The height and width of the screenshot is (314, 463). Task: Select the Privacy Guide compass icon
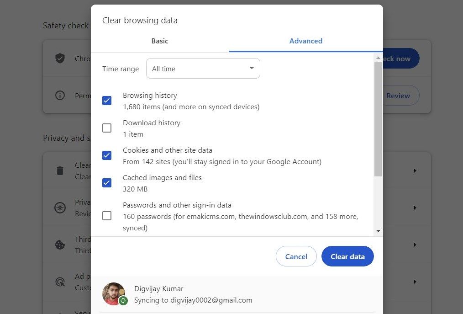pos(60,207)
